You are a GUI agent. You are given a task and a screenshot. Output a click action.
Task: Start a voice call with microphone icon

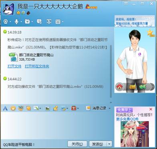point(16,22)
